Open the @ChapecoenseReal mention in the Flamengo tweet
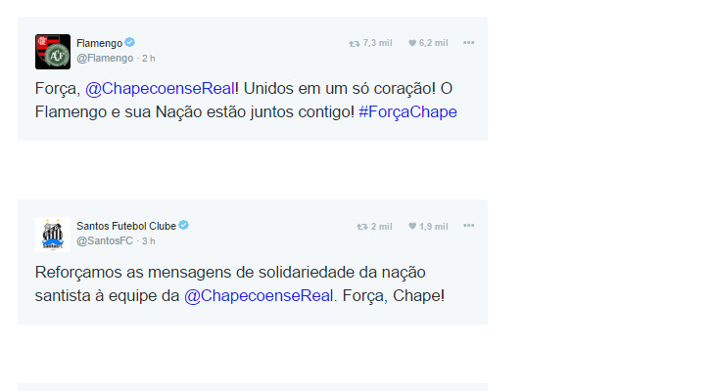This screenshot has height=391, width=715. point(160,88)
